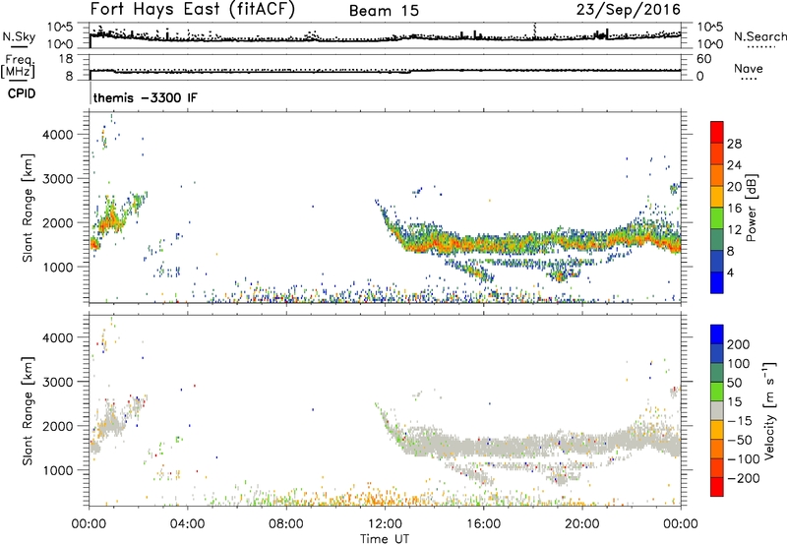Click the 50 value on velocity colorbar

[x=735, y=383]
